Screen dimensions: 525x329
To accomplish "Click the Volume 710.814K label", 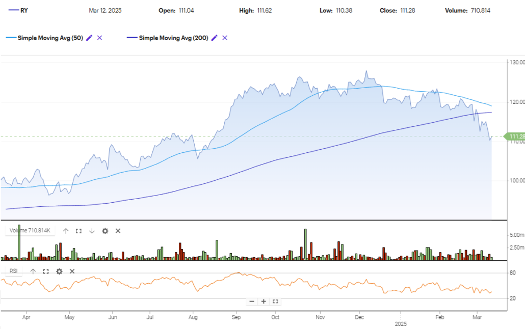I will tap(30, 231).
